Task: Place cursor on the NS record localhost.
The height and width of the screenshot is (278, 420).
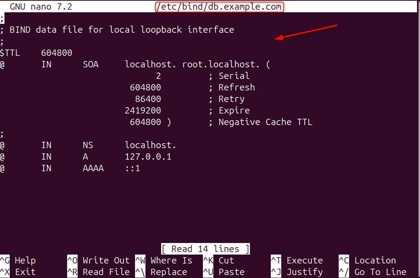Action: click(x=150, y=145)
